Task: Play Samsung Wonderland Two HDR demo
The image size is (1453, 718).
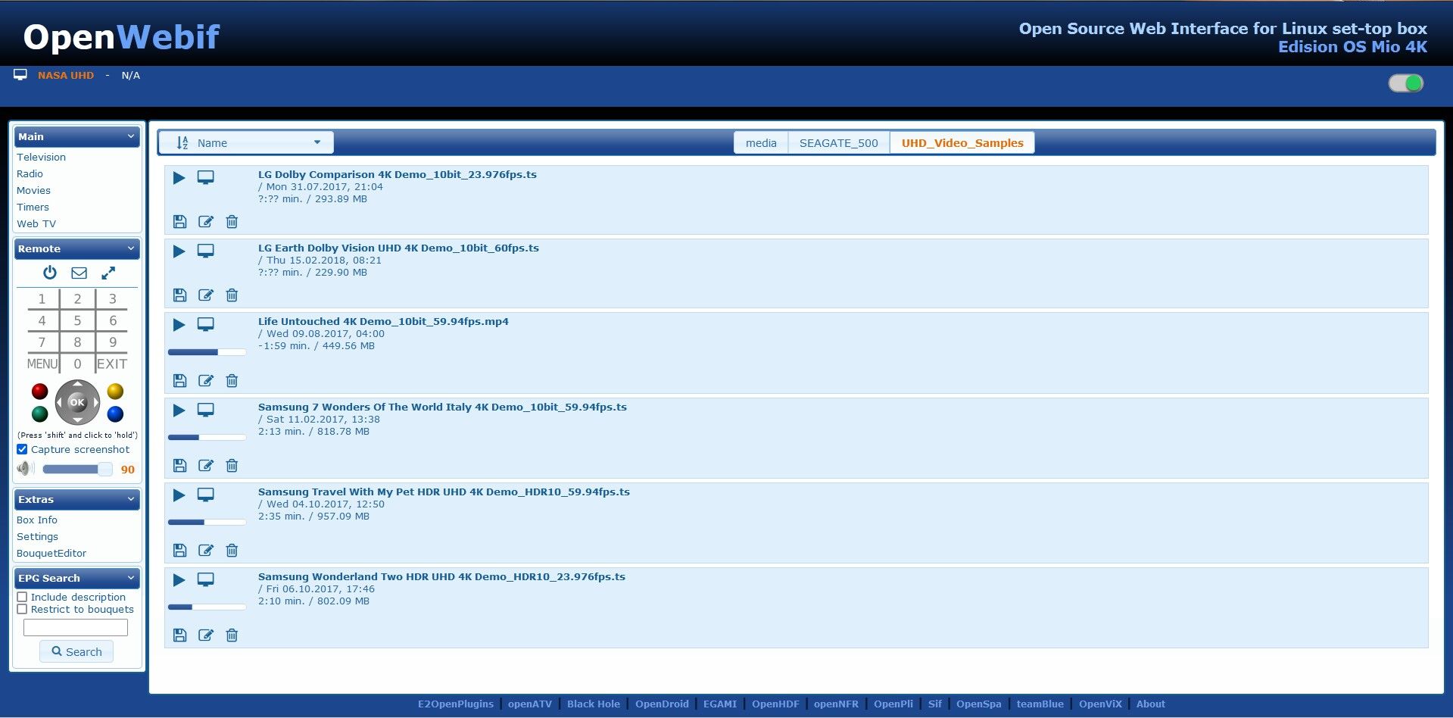Action: [179, 580]
